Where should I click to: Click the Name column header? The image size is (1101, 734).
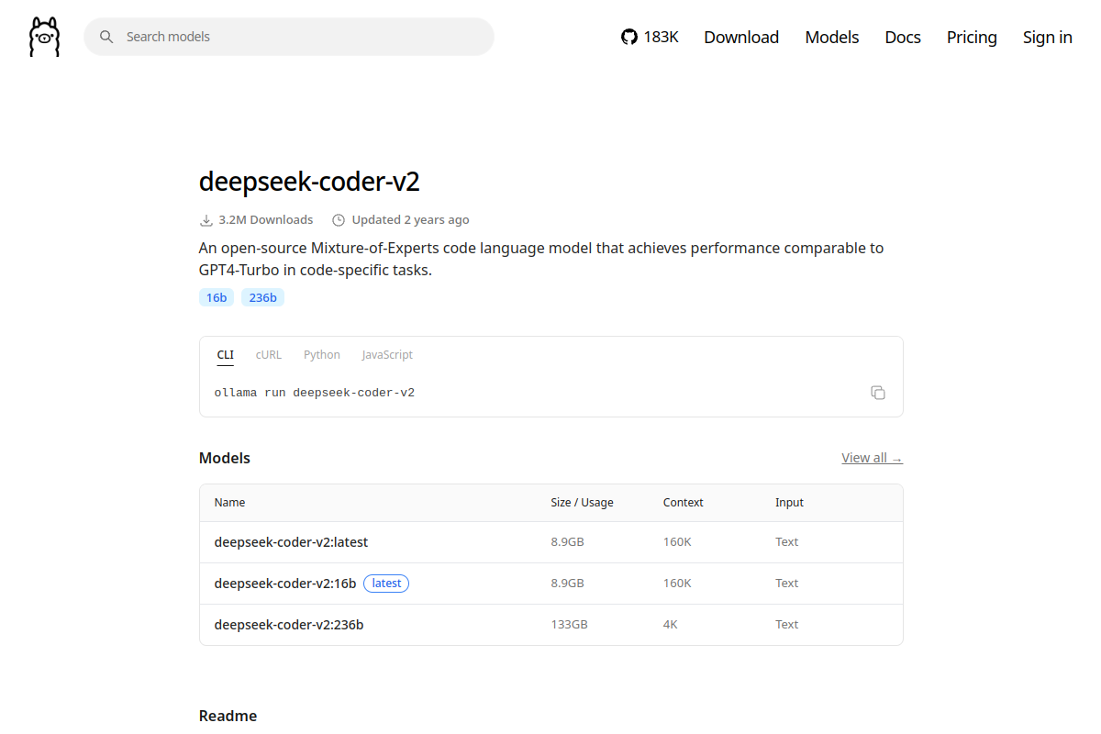click(x=229, y=503)
